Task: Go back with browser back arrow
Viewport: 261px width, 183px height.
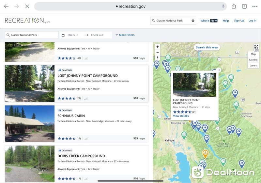Action: 6,6
